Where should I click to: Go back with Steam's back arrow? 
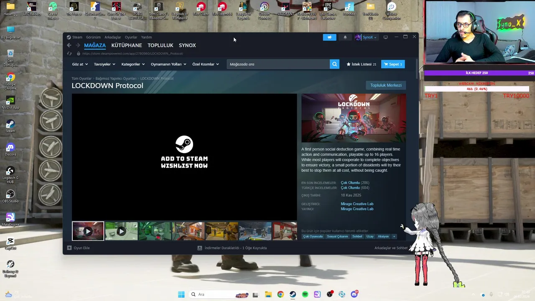tap(69, 45)
